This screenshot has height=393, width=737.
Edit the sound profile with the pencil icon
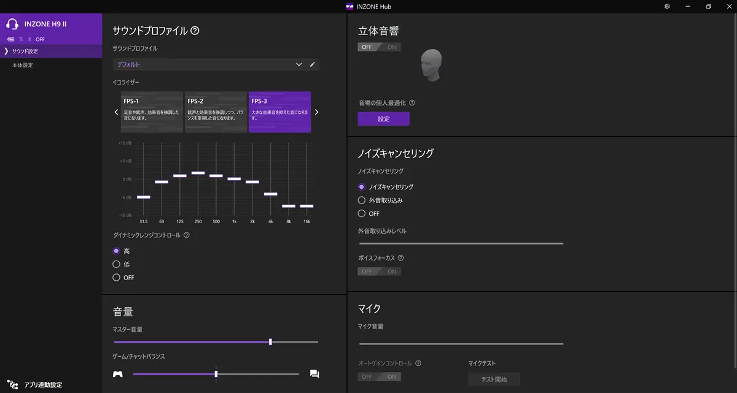click(x=313, y=64)
